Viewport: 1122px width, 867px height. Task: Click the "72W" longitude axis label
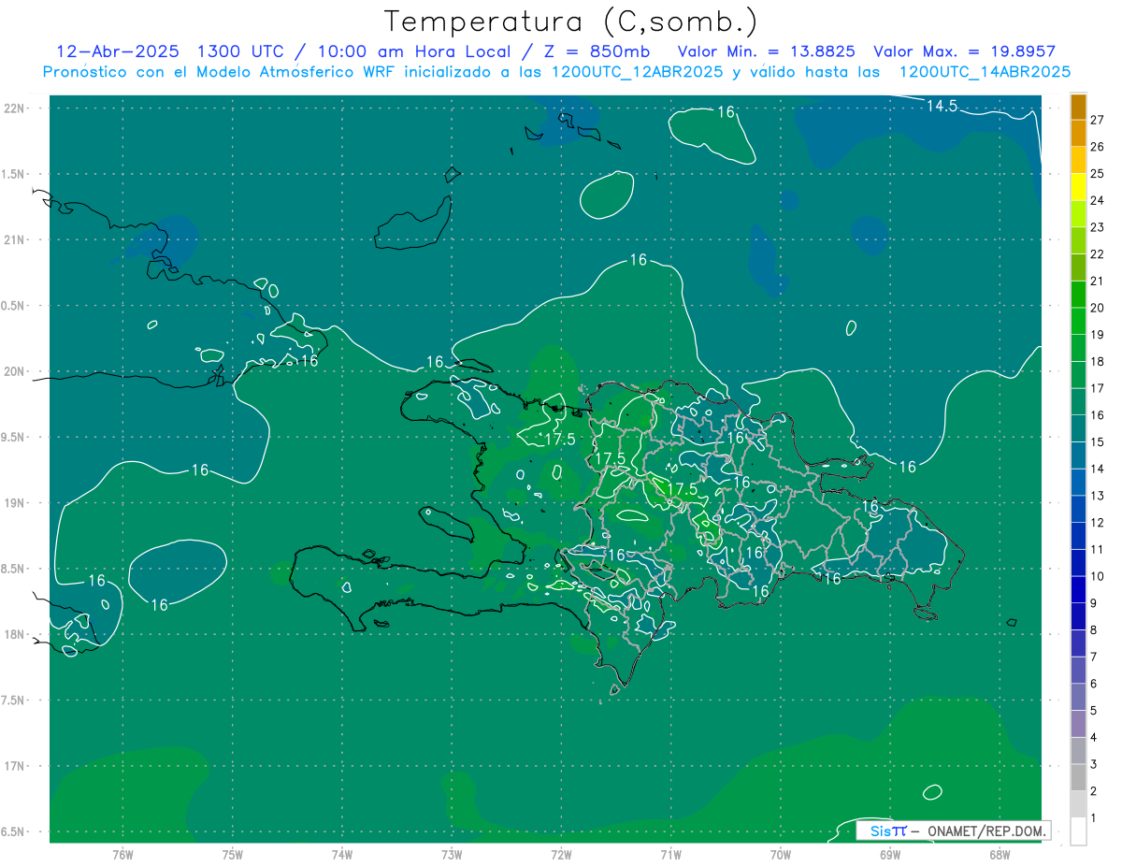coord(561,854)
